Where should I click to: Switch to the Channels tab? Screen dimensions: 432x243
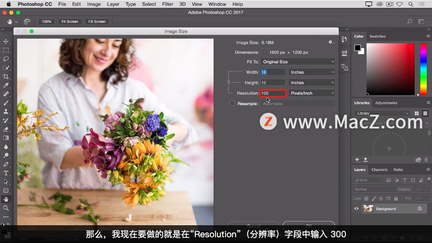(x=380, y=170)
